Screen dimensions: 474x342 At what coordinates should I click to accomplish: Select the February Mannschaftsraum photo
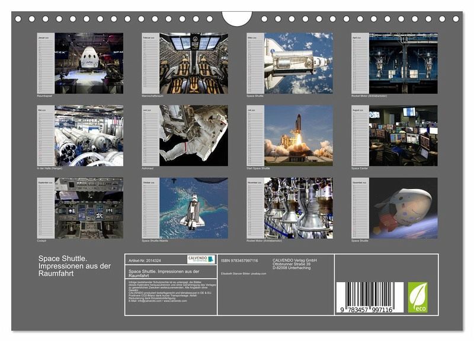(x=193, y=63)
